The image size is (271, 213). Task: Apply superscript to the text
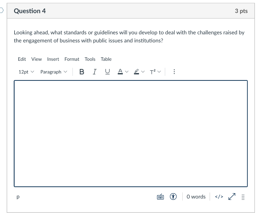click(x=152, y=72)
